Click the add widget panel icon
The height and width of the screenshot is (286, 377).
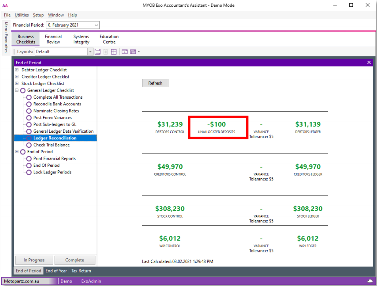pyautogui.click(x=124, y=51)
